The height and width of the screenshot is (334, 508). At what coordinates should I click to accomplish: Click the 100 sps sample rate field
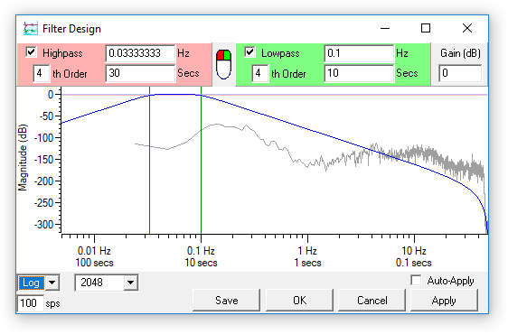(30, 303)
